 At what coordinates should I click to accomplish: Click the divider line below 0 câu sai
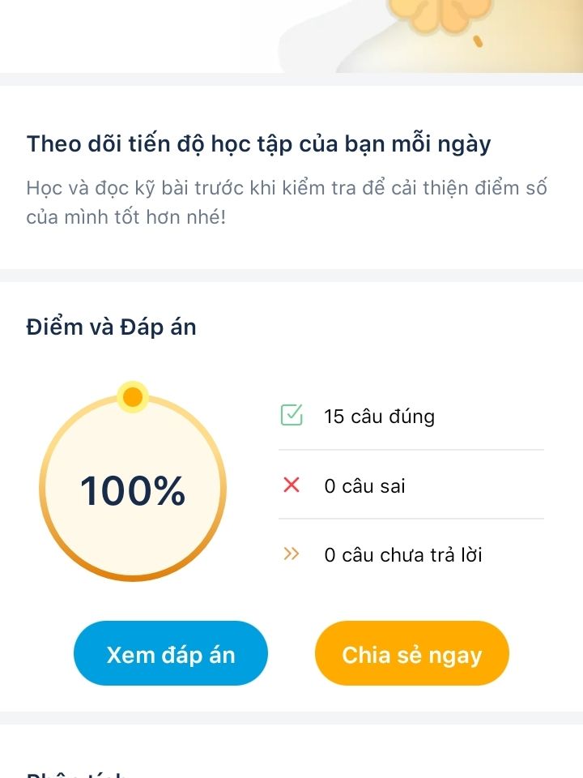pos(411,519)
